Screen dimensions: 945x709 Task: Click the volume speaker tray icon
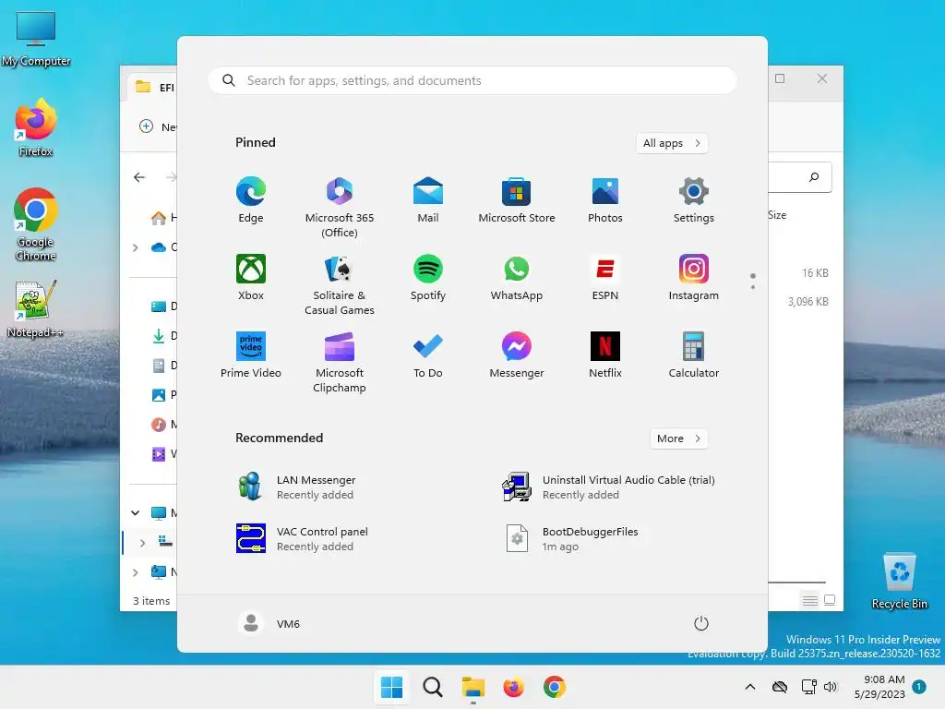(831, 687)
